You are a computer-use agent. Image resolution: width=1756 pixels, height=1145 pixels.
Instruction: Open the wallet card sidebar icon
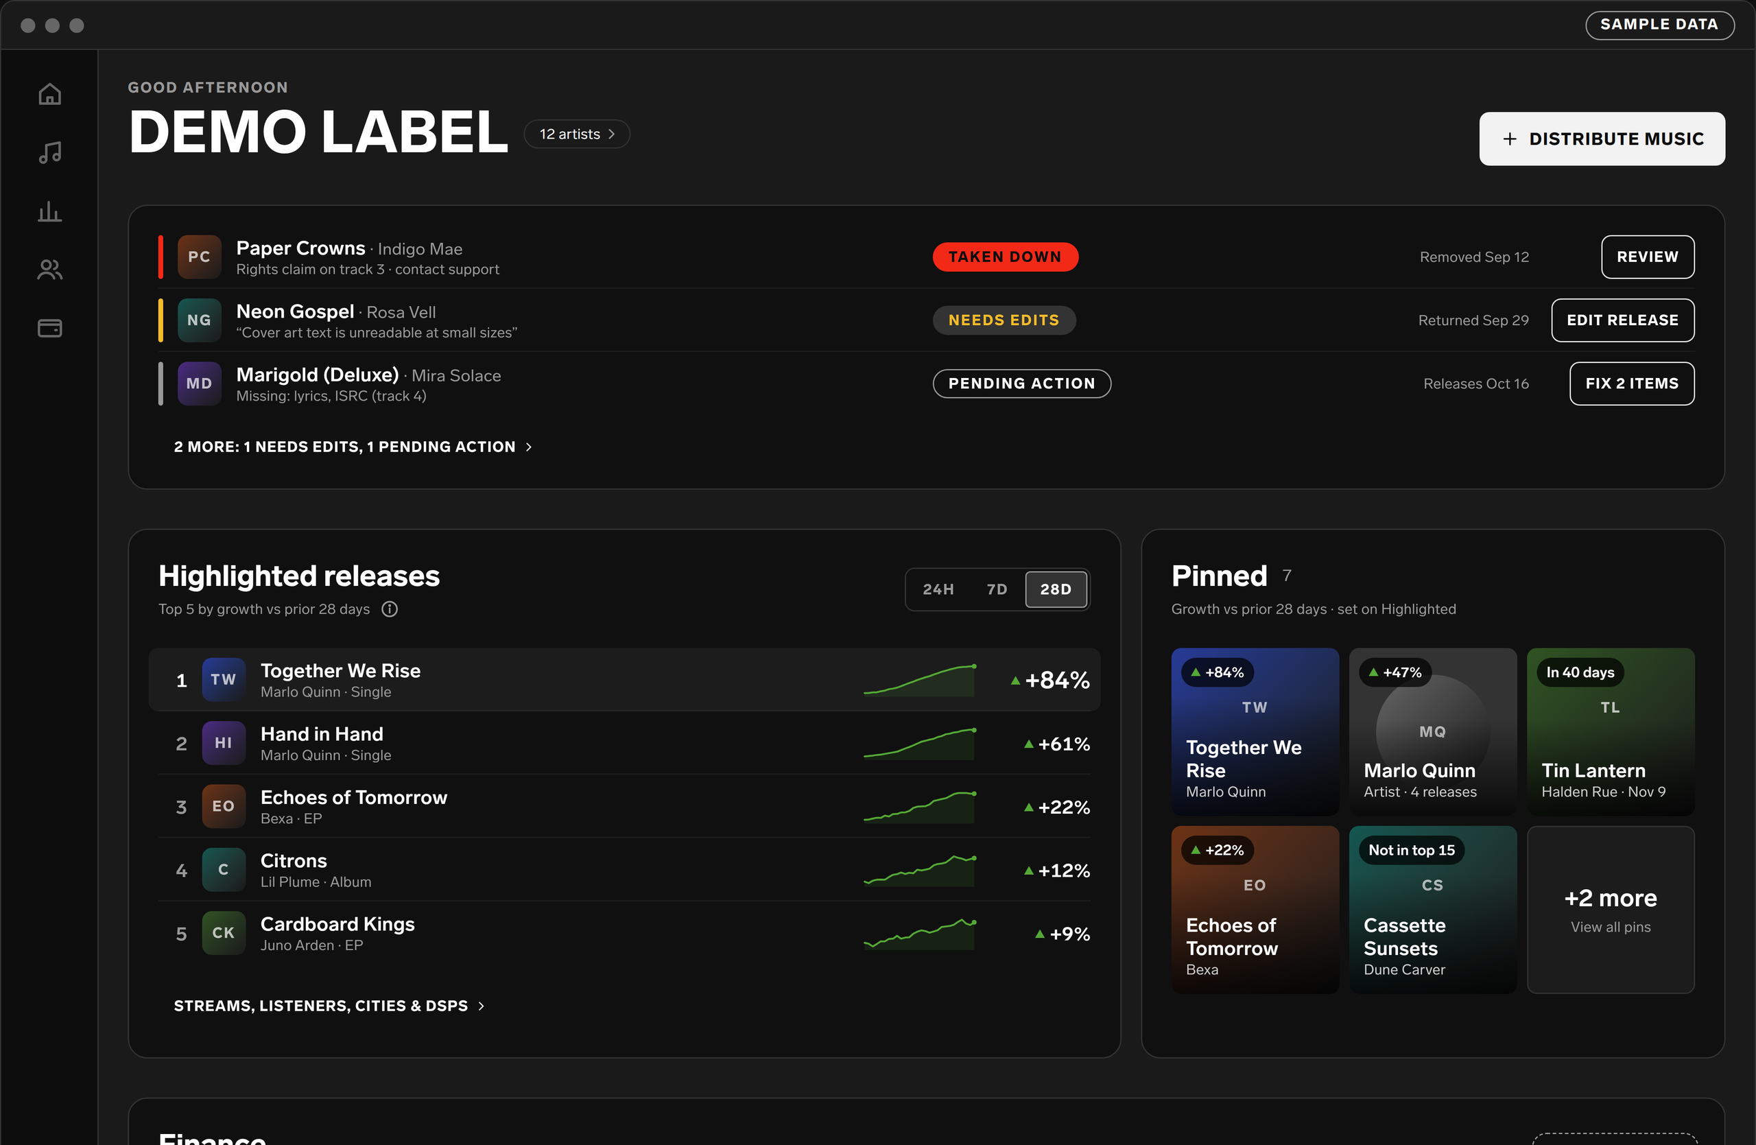49,329
